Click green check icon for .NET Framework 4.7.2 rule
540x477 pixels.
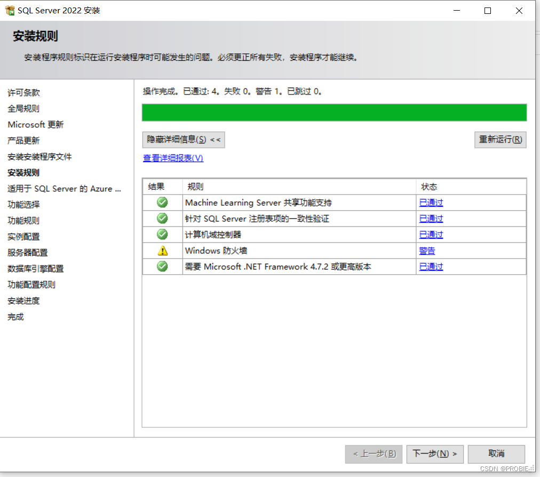(162, 266)
